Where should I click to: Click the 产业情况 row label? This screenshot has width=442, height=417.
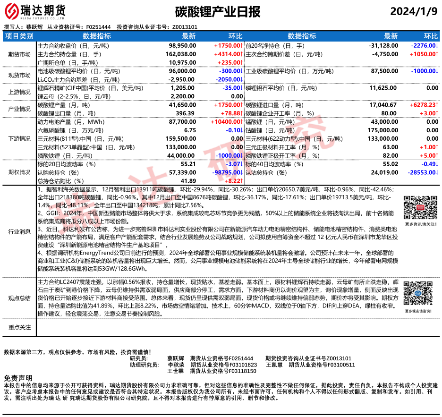click(19, 109)
